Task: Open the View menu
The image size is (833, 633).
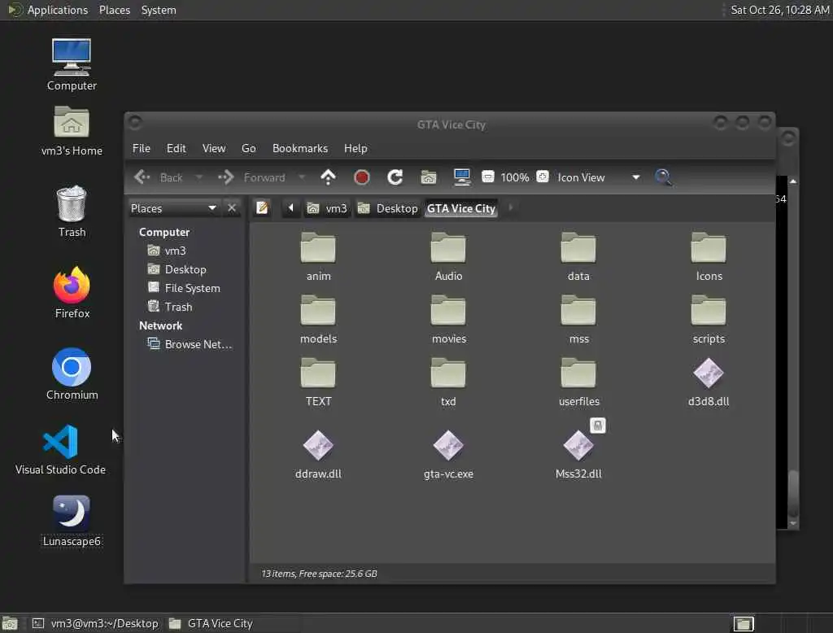Action: coord(214,148)
